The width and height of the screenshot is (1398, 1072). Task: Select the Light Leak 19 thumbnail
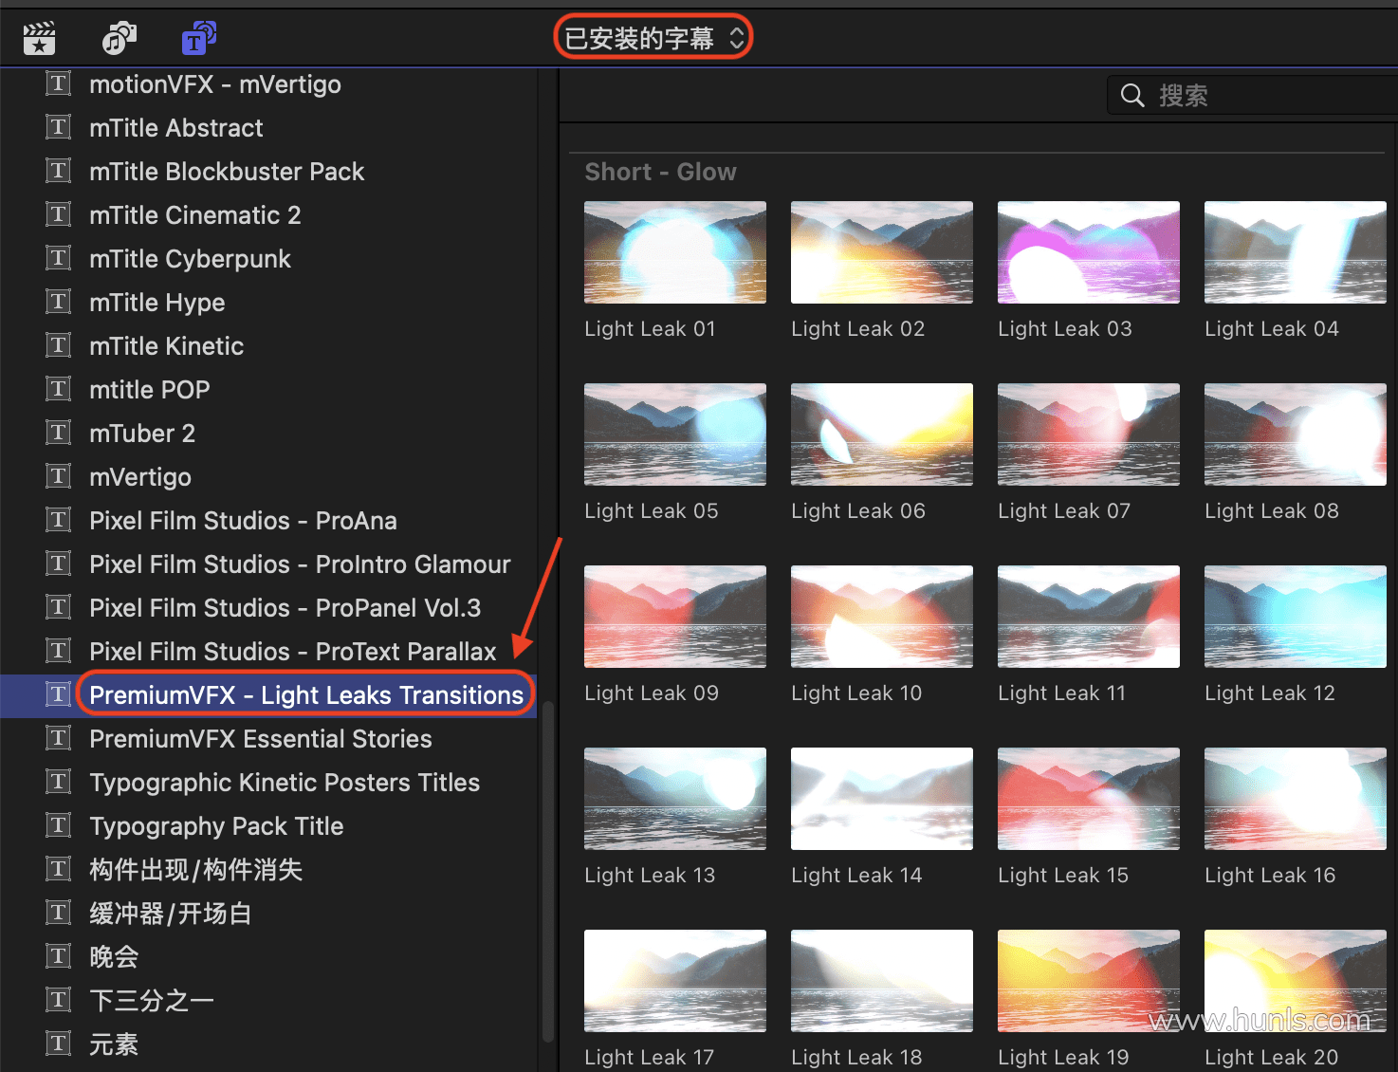pyautogui.click(x=1089, y=981)
